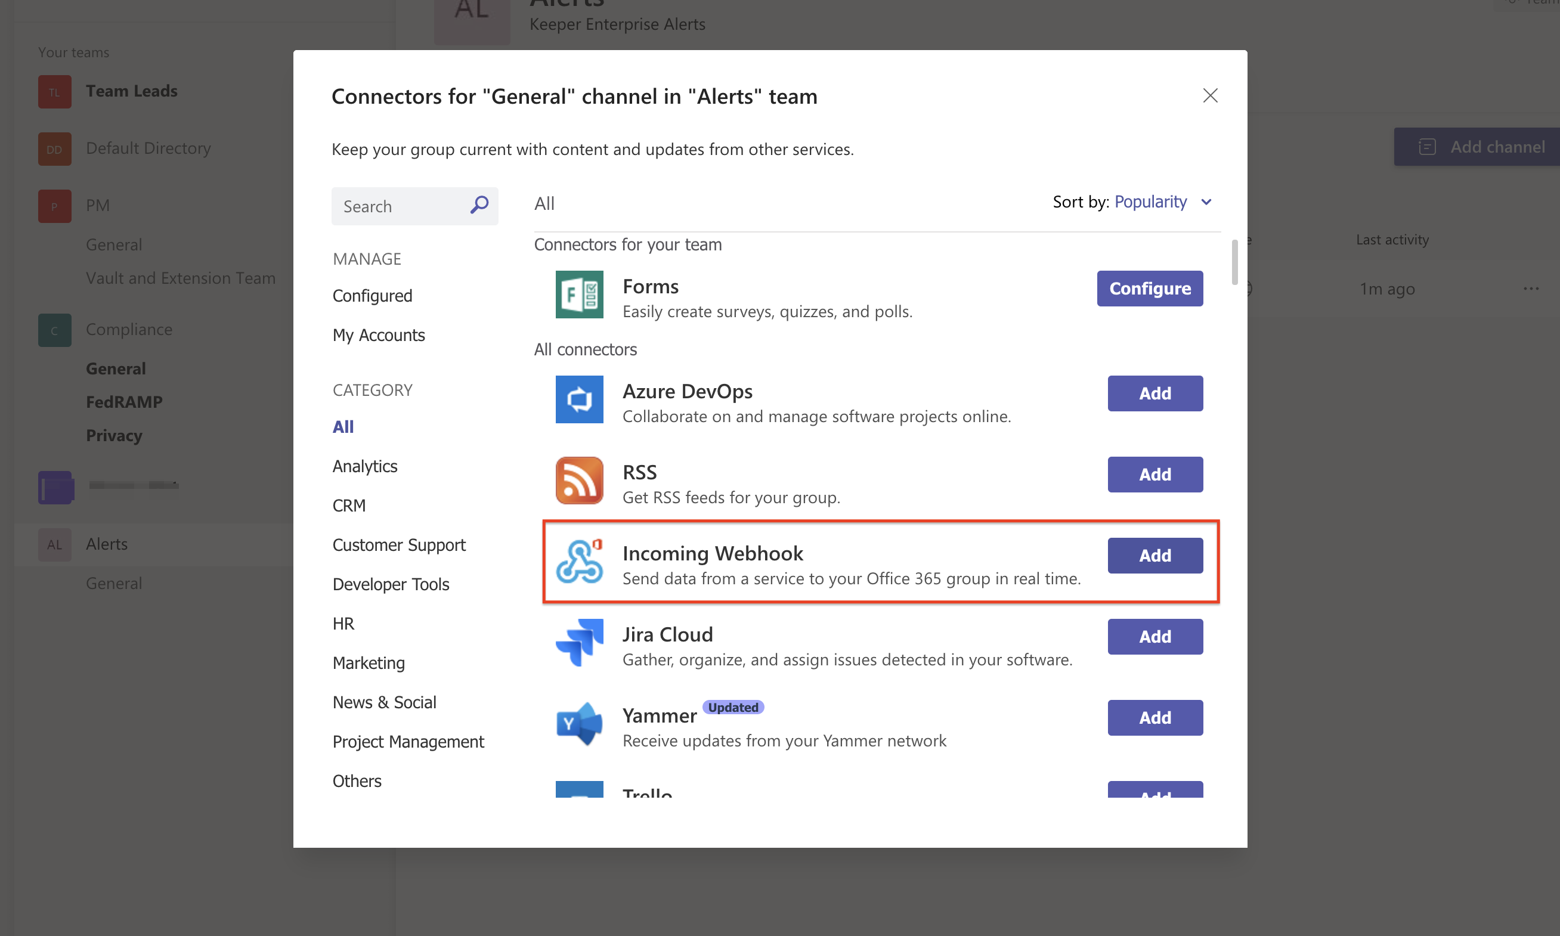Add the Jira Cloud connector
Viewport: 1560px width, 936px height.
pyautogui.click(x=1154, y=636)
